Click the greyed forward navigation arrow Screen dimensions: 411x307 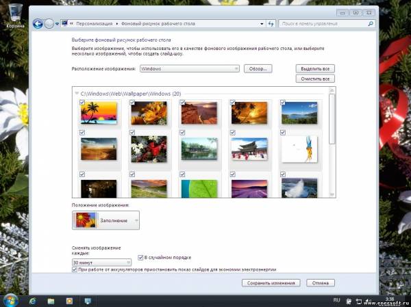pos(49,24)
